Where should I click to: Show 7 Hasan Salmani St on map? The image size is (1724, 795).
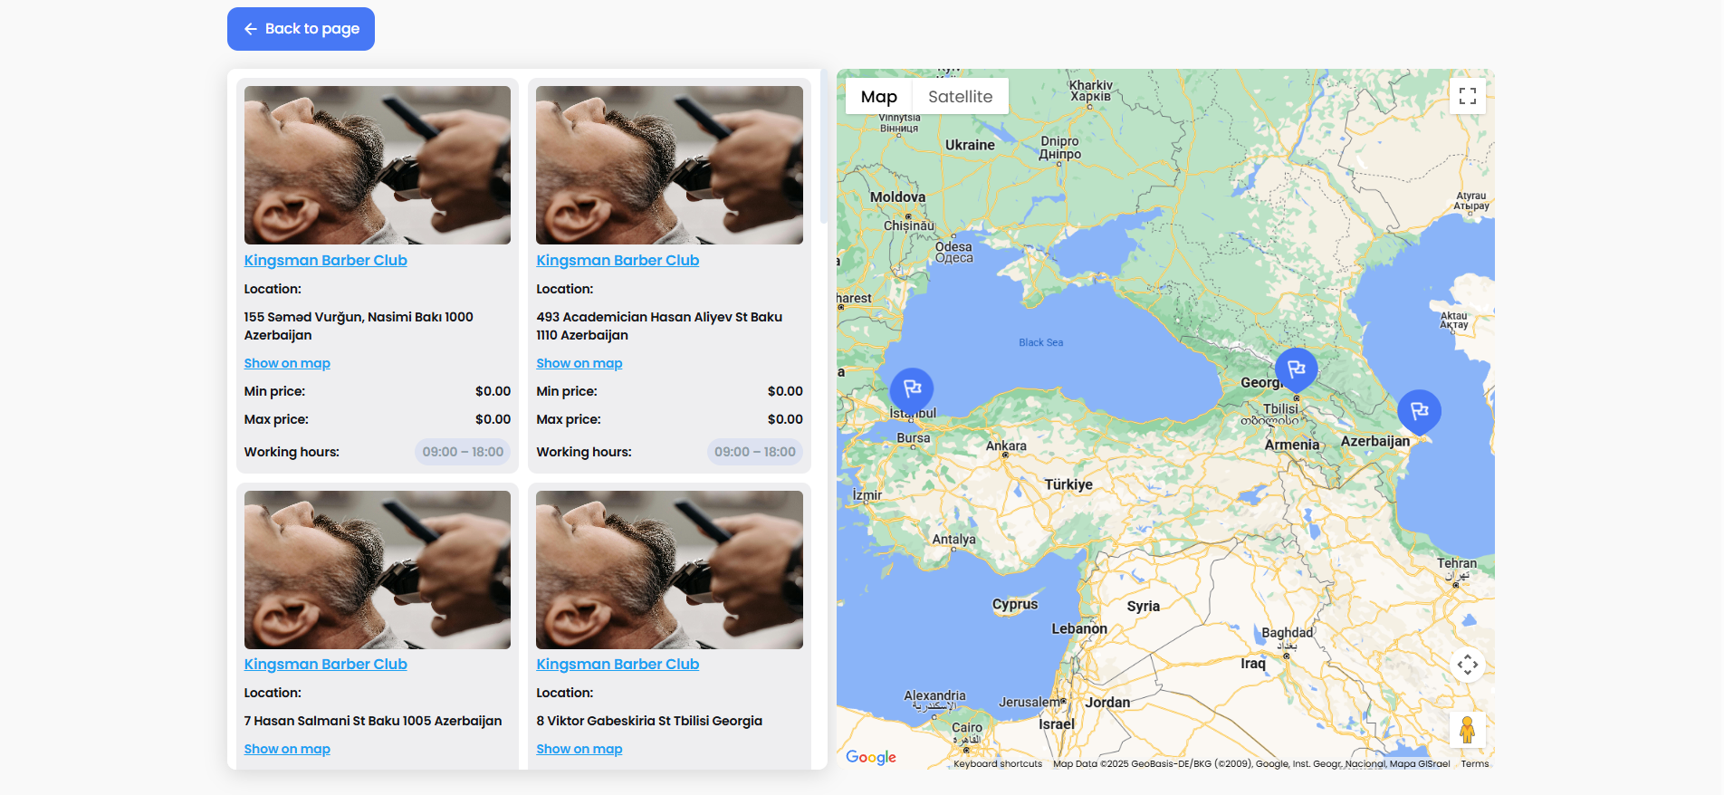pos(287,749)
